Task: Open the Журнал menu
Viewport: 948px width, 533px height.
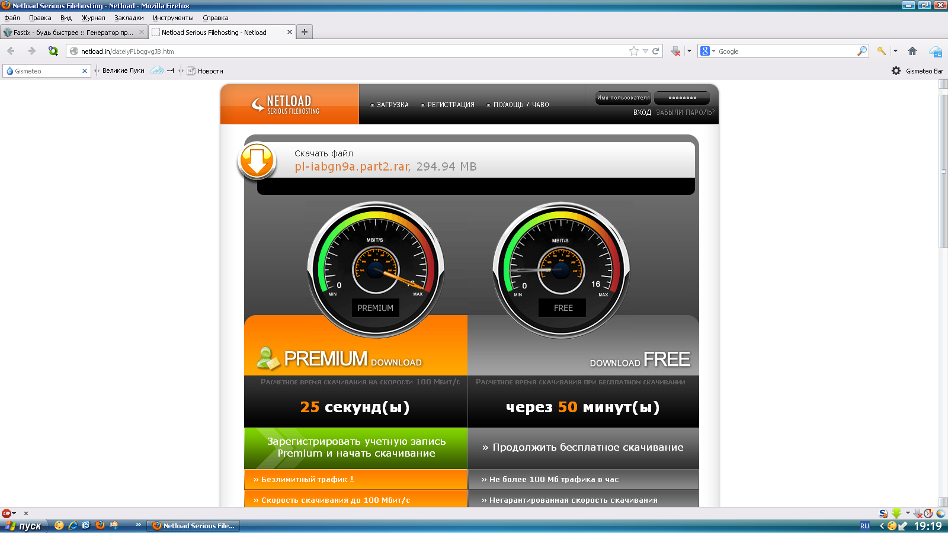Action: coord(94,18)
